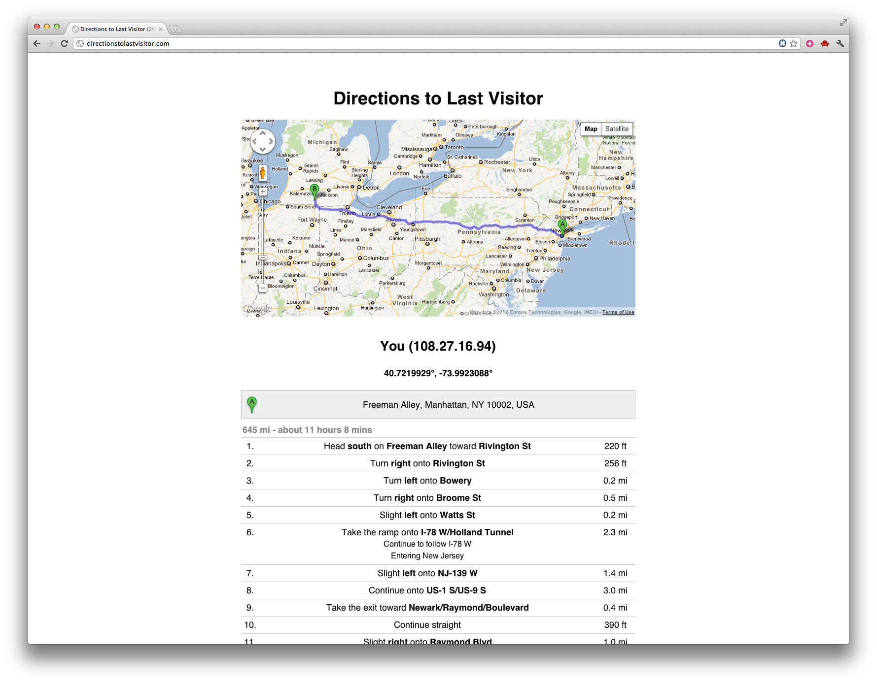Screen dimensions: 877x683
Task: Click marker A on the map near New York
Action: (562, 228)
